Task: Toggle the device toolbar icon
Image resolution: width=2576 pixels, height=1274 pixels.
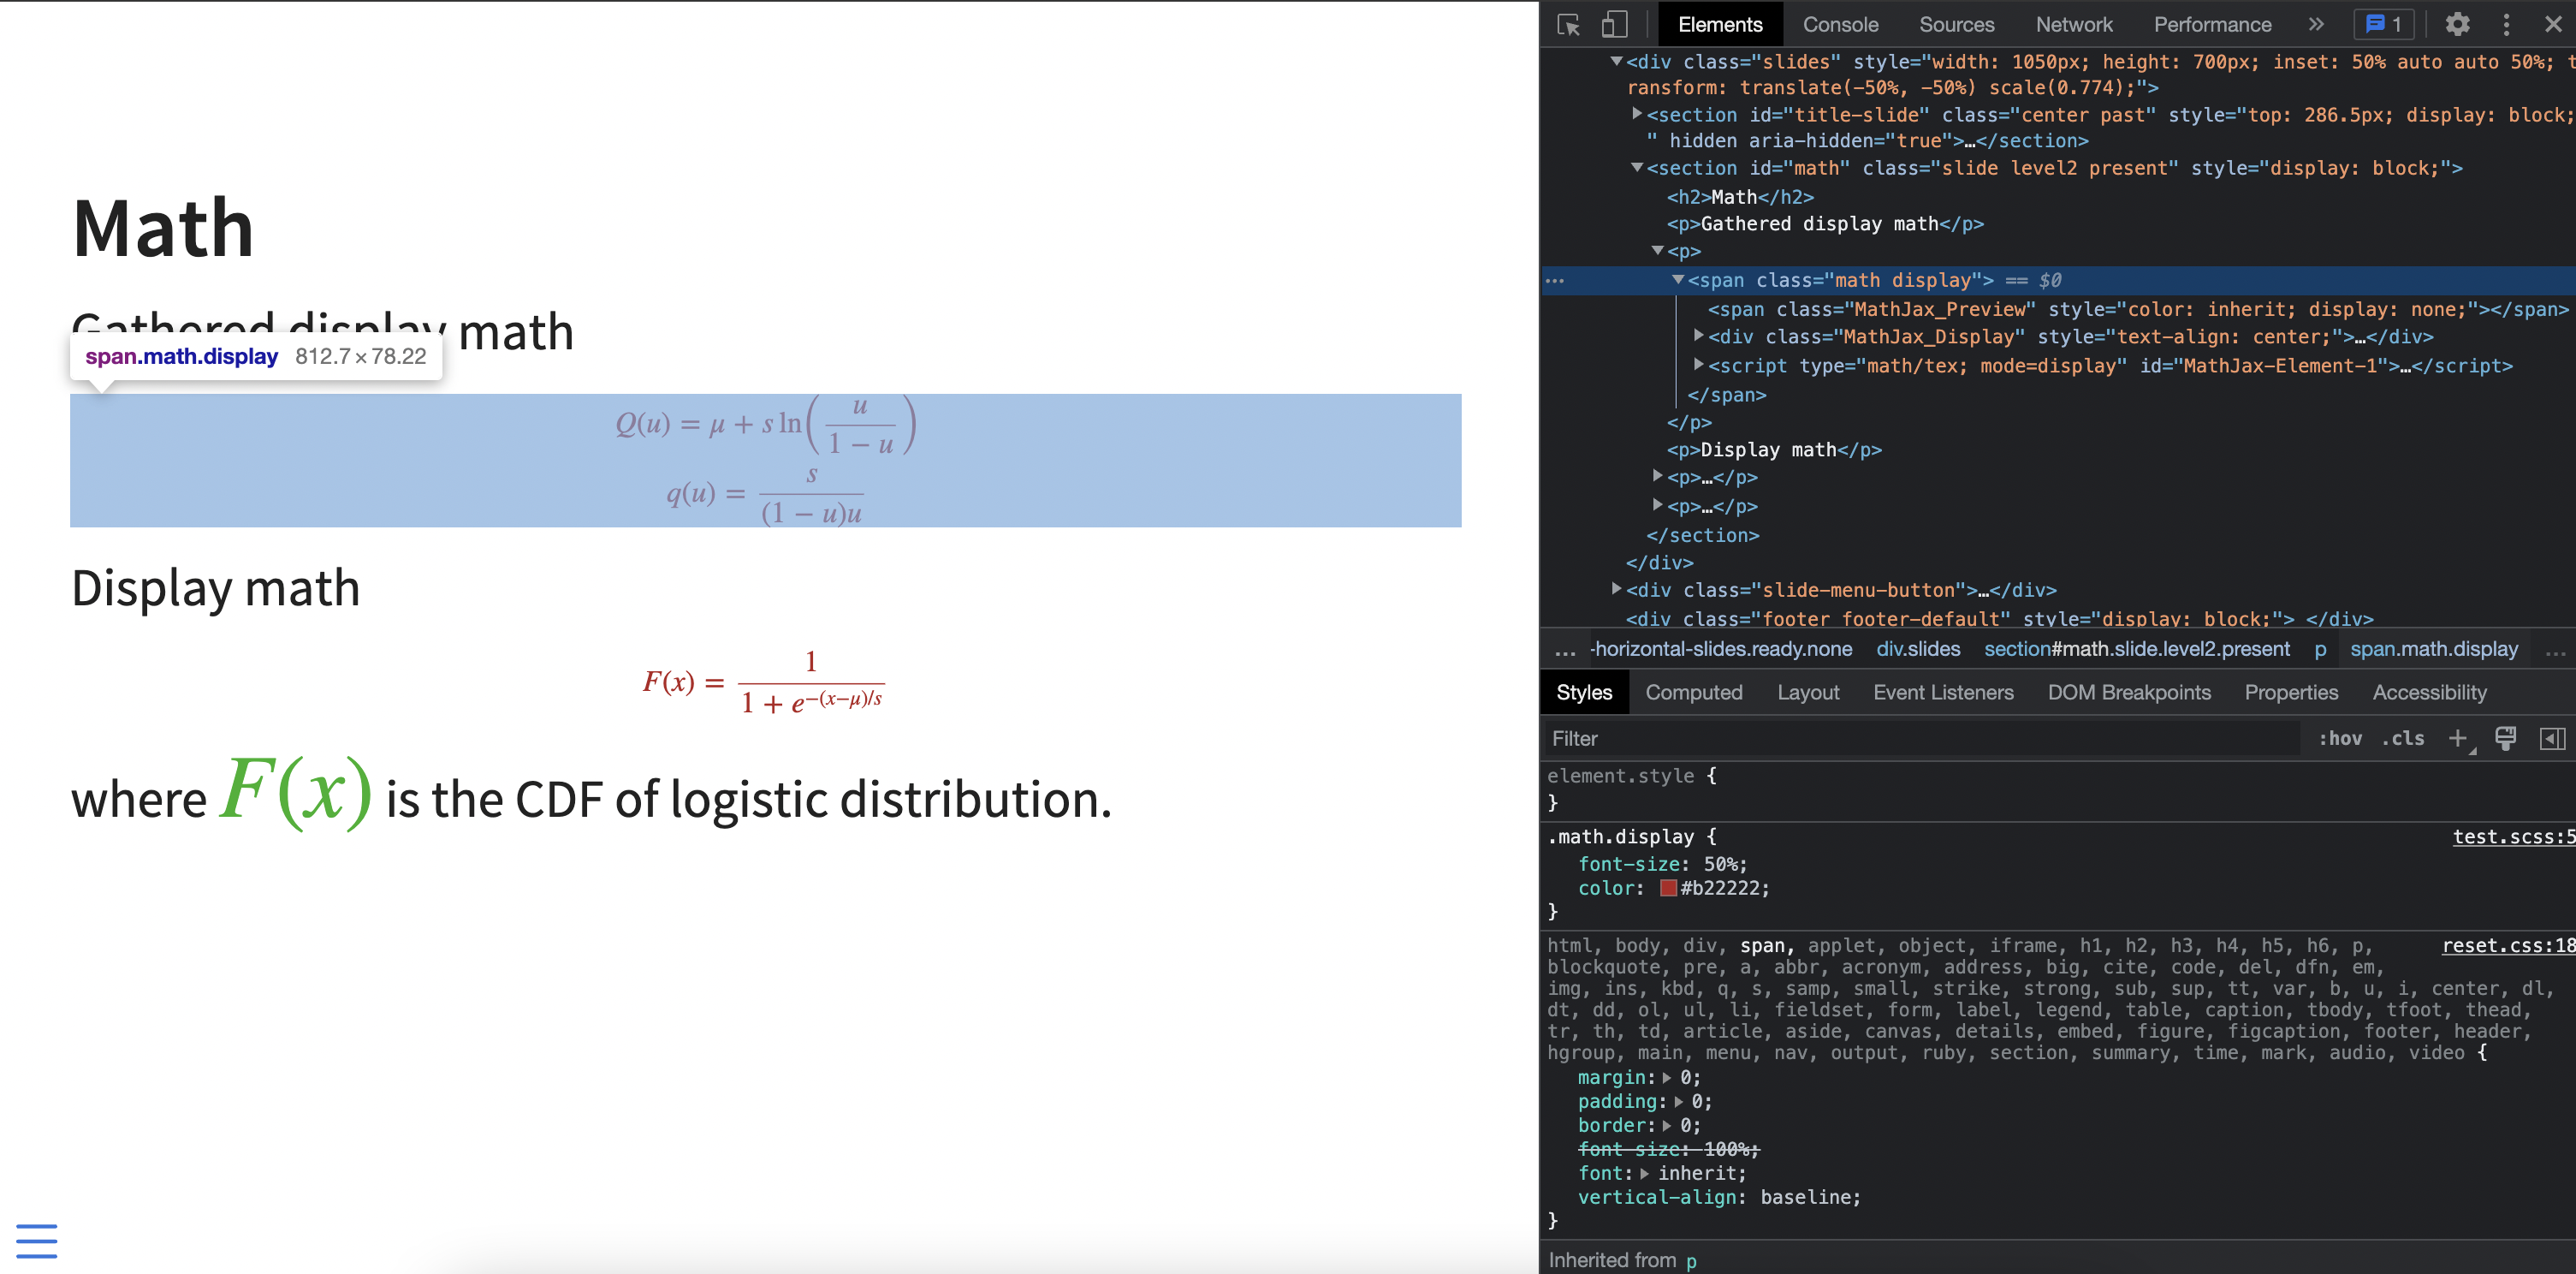Action: pos(1614,25)
